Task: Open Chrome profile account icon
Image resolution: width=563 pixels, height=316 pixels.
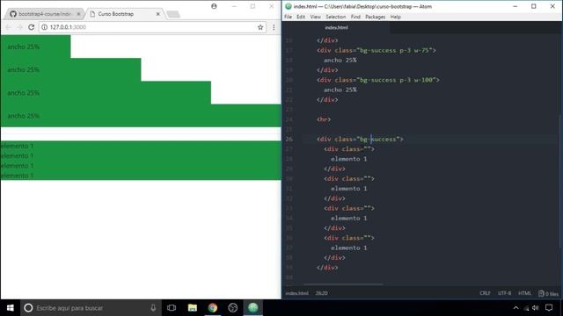Action: [214, 6]
